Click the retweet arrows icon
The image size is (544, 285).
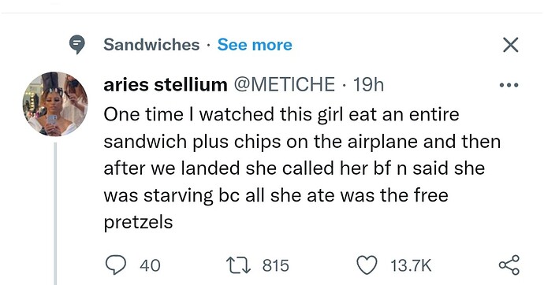238,265
